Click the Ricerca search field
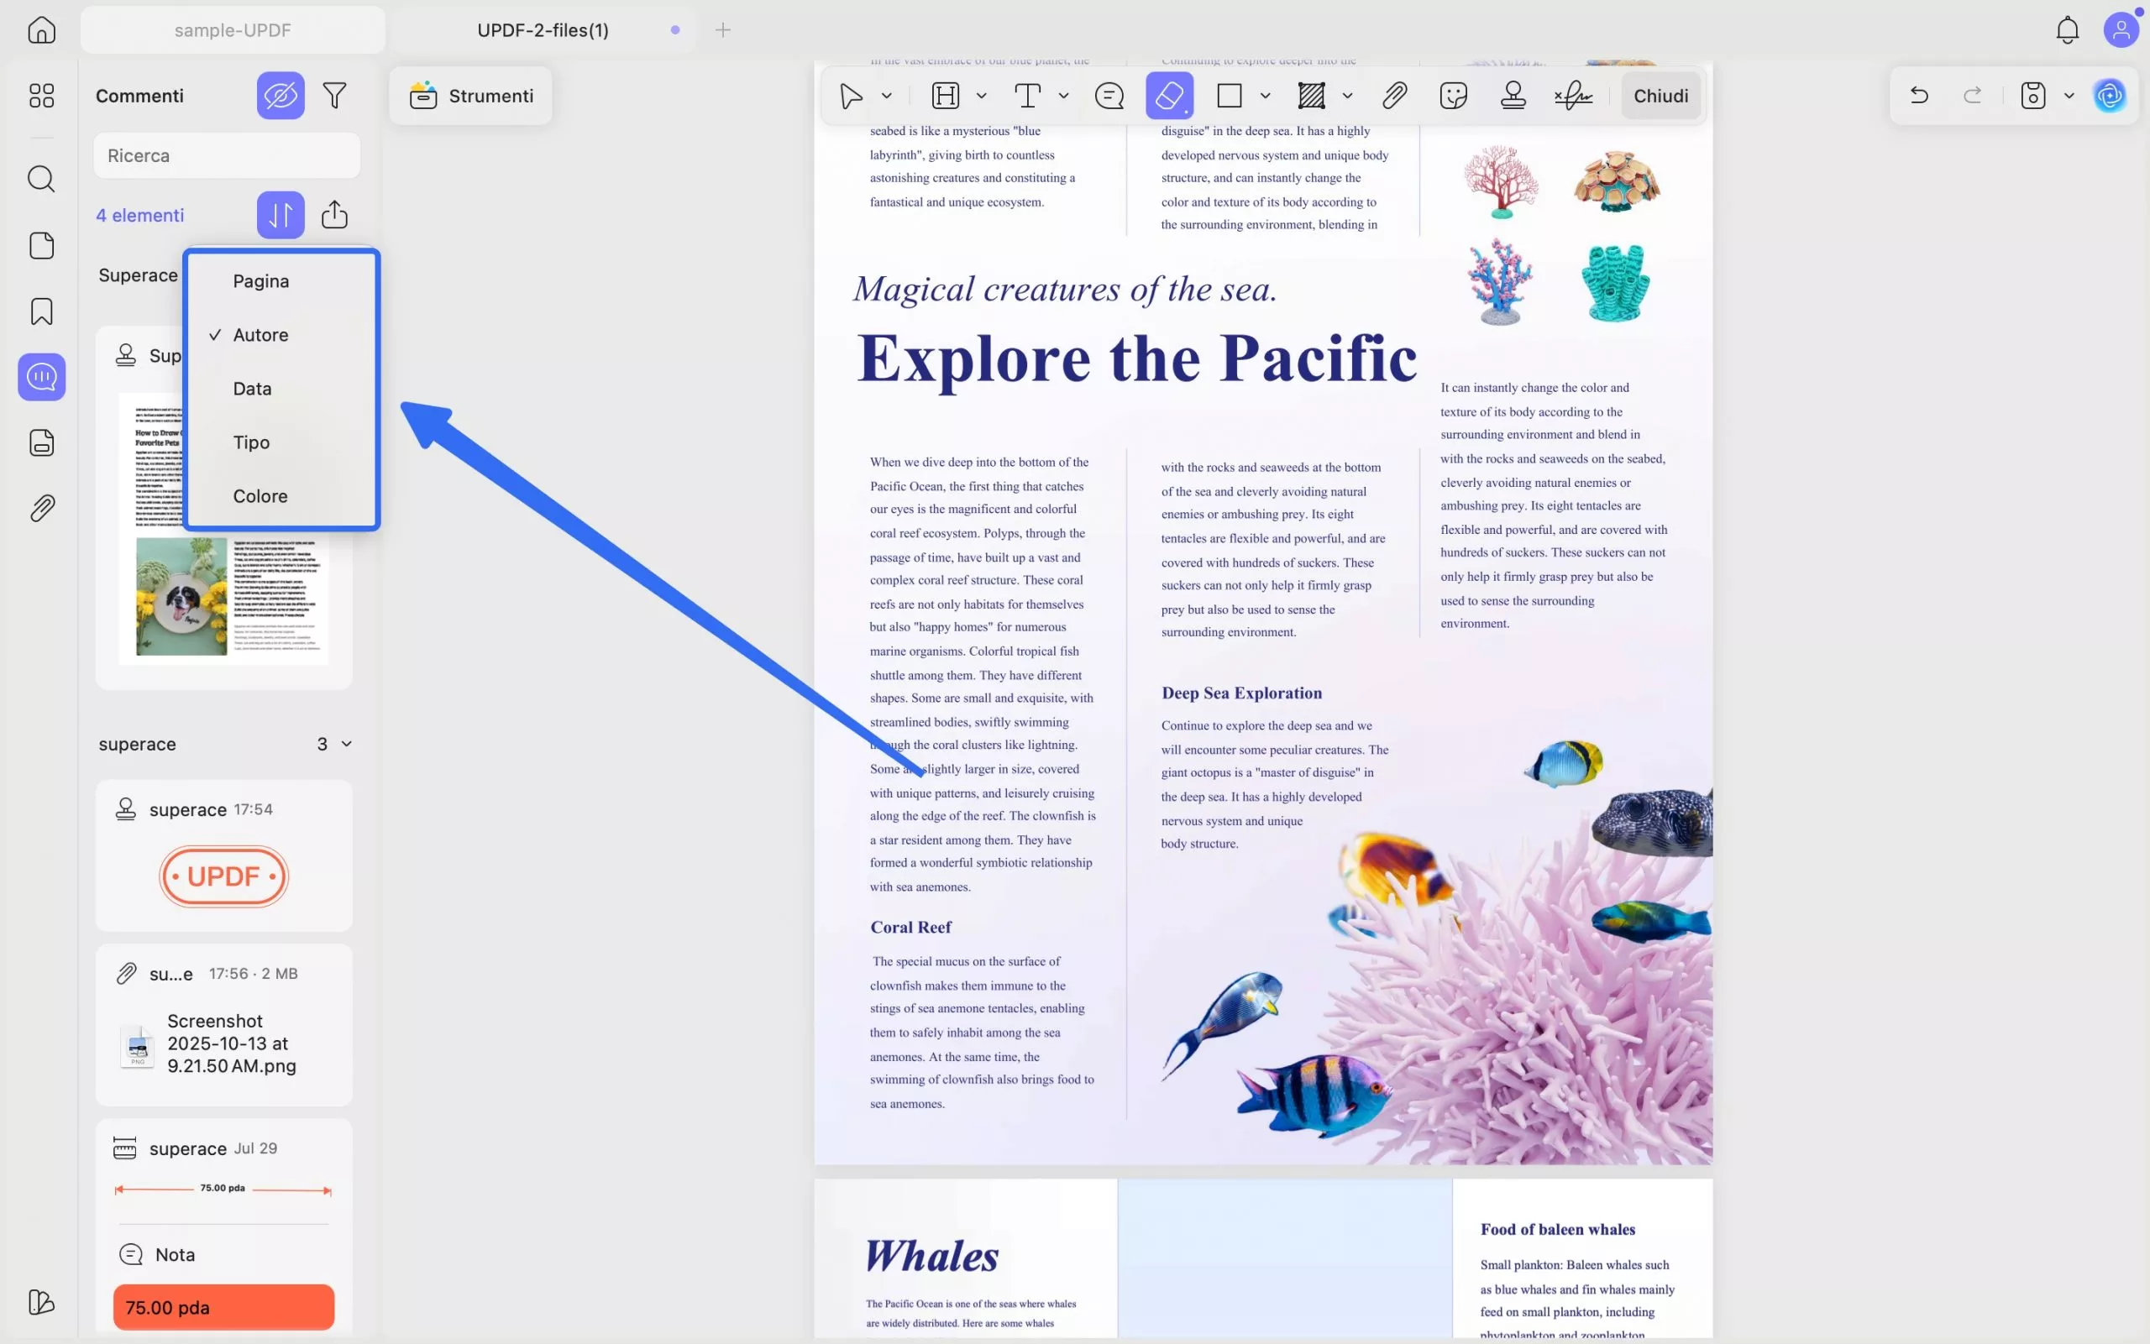 click(x=227, y=155)
